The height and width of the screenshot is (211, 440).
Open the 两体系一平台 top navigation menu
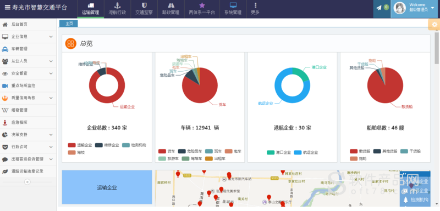[202, 9]
